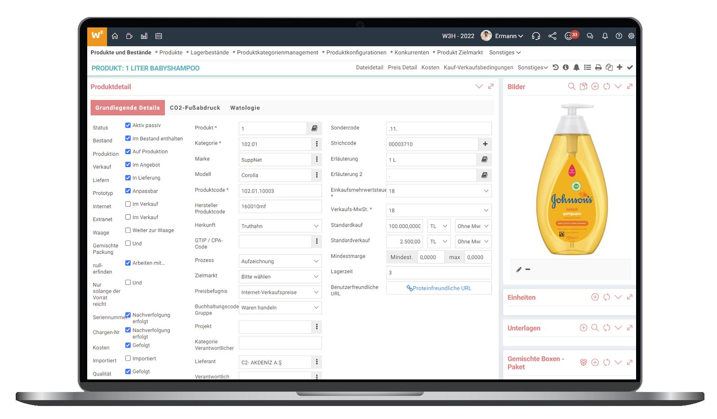The height and width of the screenshot is (419, 717).
Task: Click the Produktcode input field
Action: pyautogui.click(x=280, y=191)
